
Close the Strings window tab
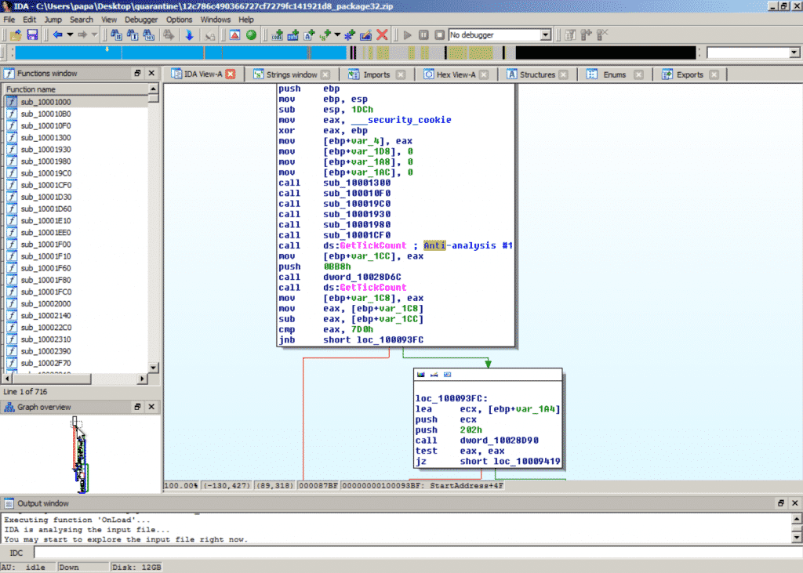coord(325,74)
